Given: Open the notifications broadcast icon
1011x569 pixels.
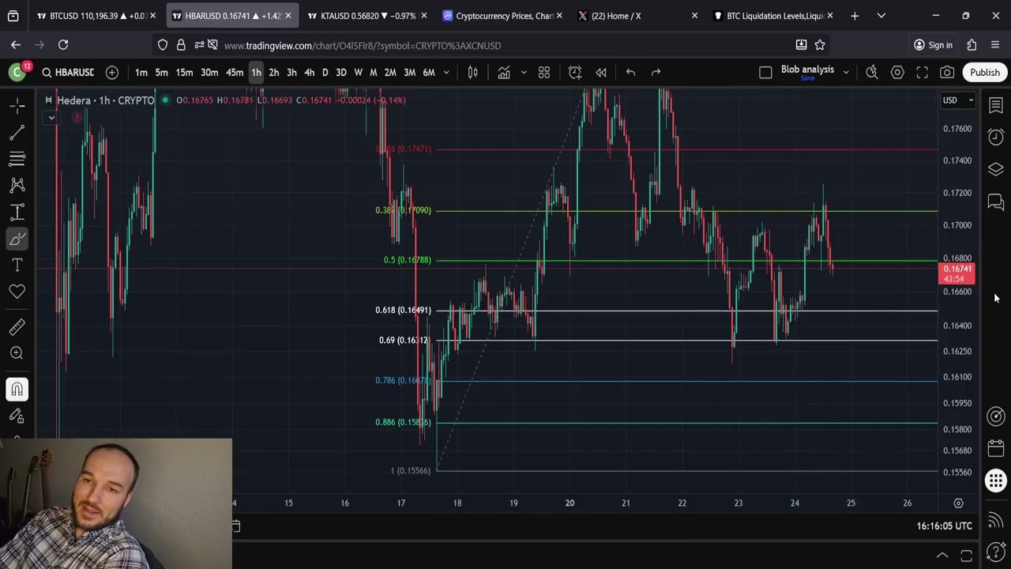Looking at the screenshot, I should tap(996, 519).
